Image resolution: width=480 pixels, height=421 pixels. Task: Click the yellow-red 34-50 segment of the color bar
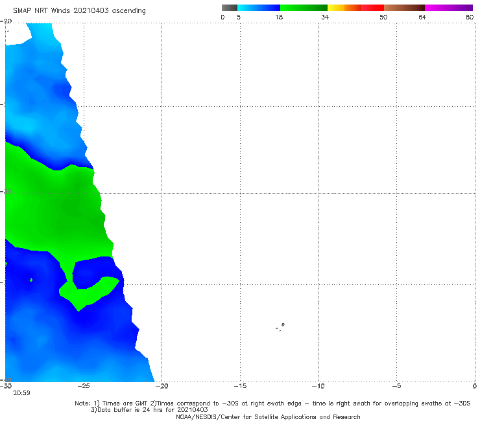pyautogui.click(x=355, y=8)
